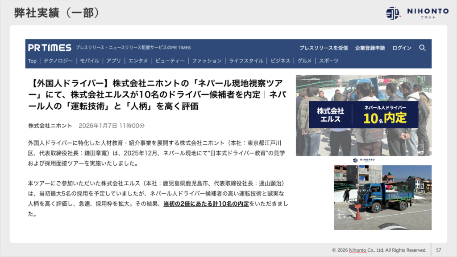This screenshot has height=257, width=457.
Task: Click 企業登録申請 link
Action: [370, 48]
